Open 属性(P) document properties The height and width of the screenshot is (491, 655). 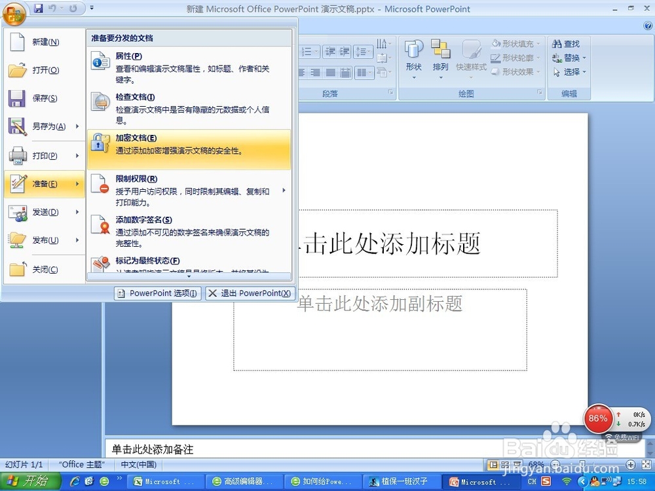point(189,67)
